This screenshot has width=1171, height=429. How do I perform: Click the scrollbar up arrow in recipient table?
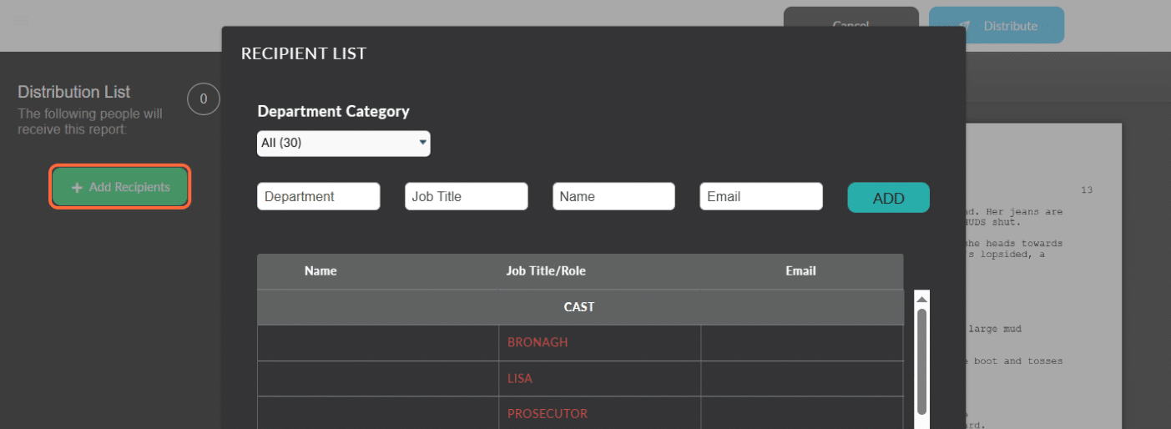click(922, 298)
